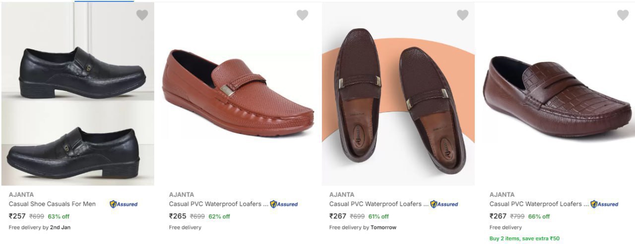Image resolution: width=635 pixels, height=244 pixels.
Task: Open the 'Casual Shoe Casuals For Men' title link
Action: click(52, 204)
